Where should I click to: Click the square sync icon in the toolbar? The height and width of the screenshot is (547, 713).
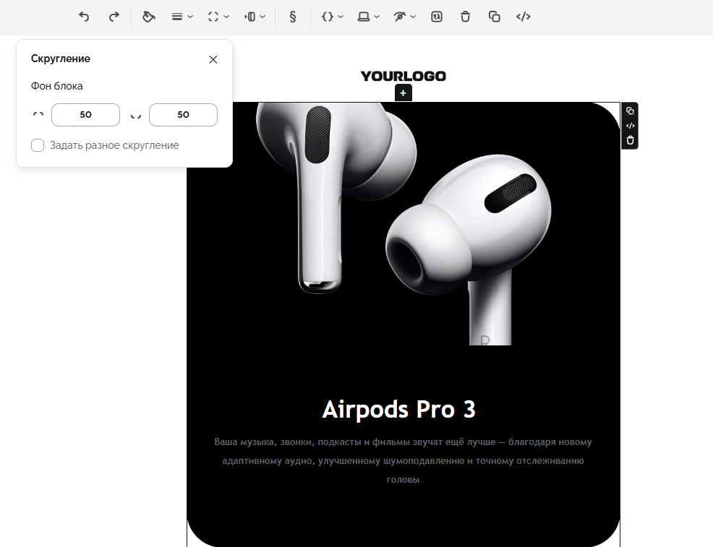tap(436, 17)
